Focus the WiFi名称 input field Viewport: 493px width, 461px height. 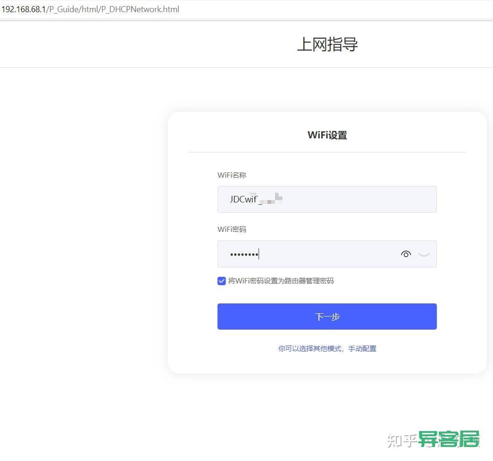[327, 199]
